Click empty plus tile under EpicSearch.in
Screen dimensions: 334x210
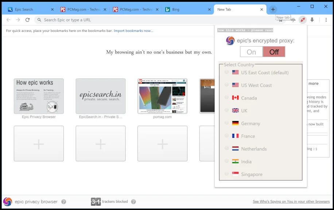(101, 144)
